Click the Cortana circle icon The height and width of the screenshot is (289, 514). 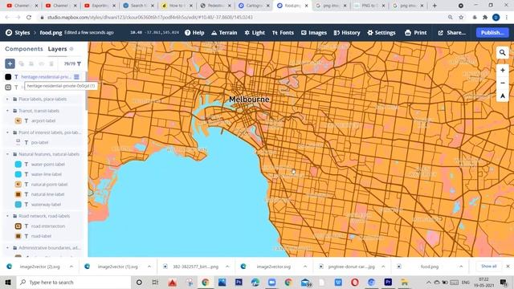pyautogui.click(x=139, y=282)
